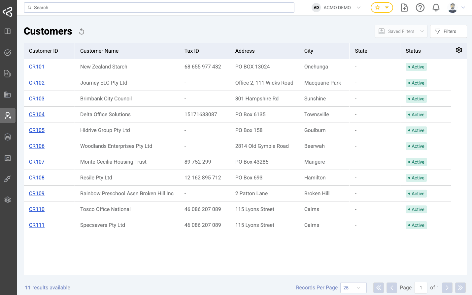Go to the last page
Viewport: 472px width, 295px height.
click(x=460, y=288)
